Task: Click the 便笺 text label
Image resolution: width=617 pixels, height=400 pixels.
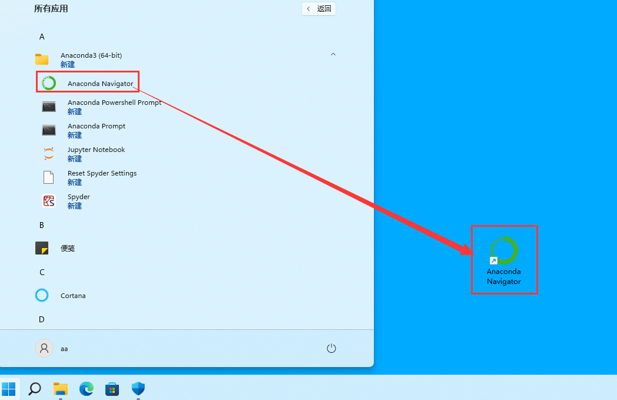Action: [68, 249]
